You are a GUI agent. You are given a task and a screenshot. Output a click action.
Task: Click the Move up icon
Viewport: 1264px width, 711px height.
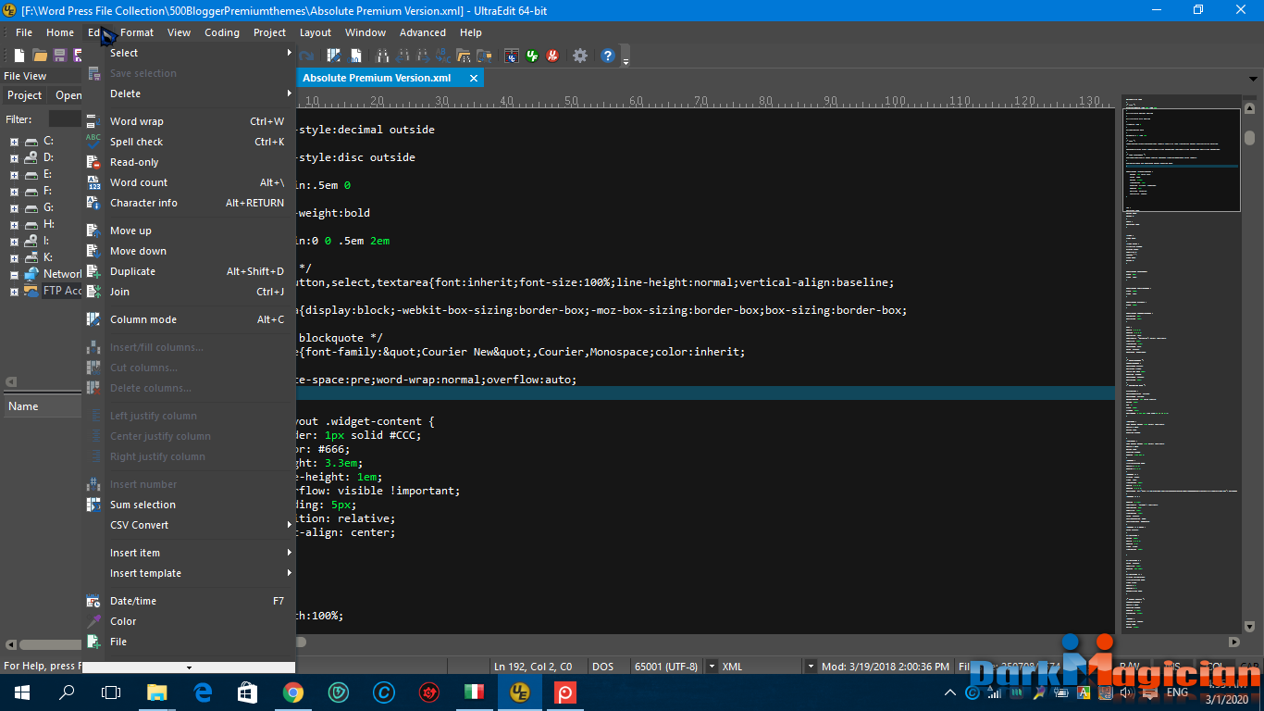pyautogui.click(x=93, y=231)
